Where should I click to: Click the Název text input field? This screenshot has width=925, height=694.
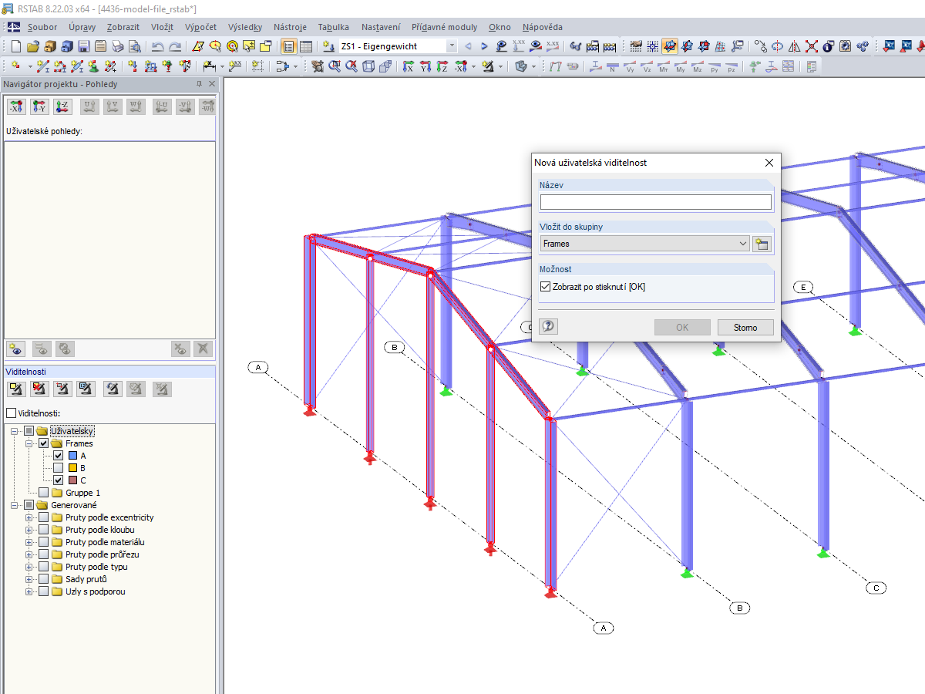click(x=656, y=202)
